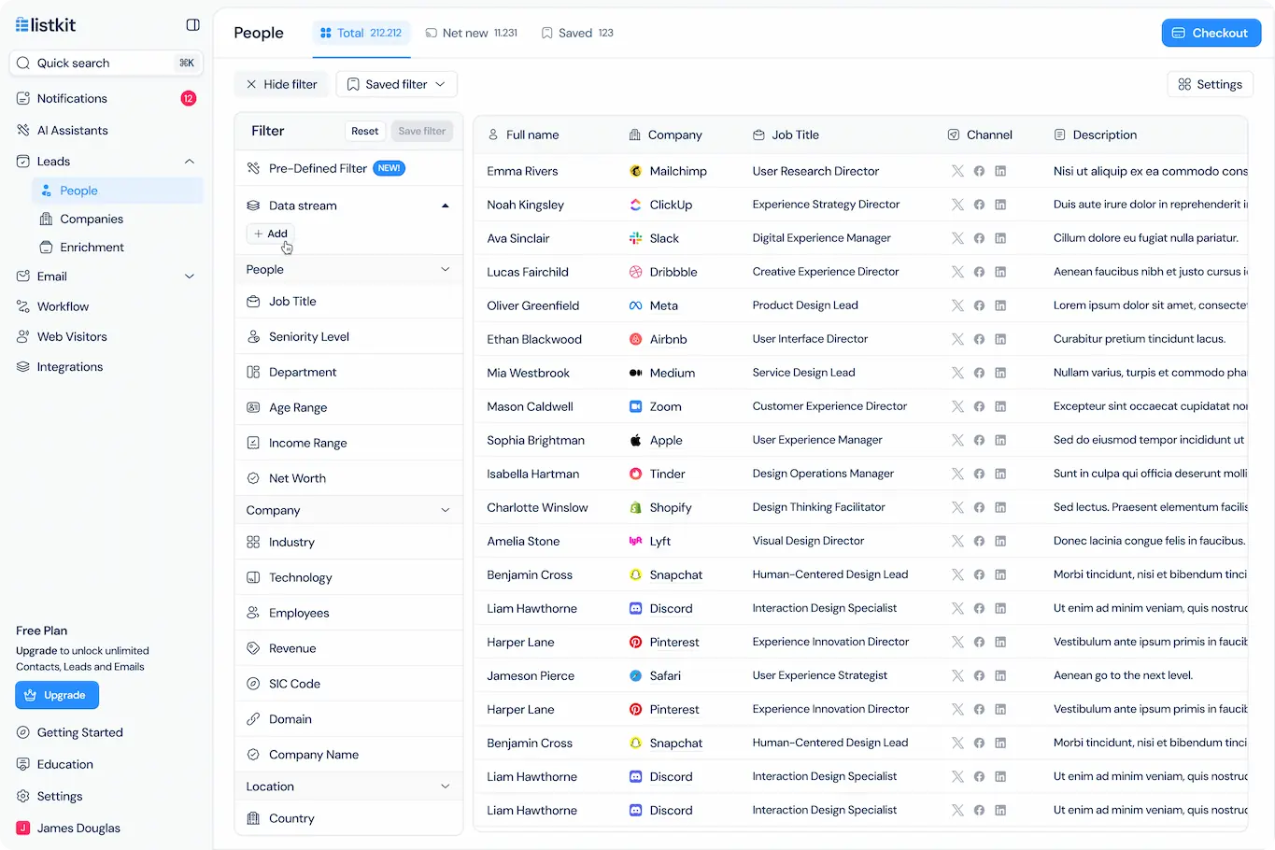Image resolution: width=1275 pixels, height=850 pixels.
Task: Open the SIC Code filter
Action: (x=348, y=684)
